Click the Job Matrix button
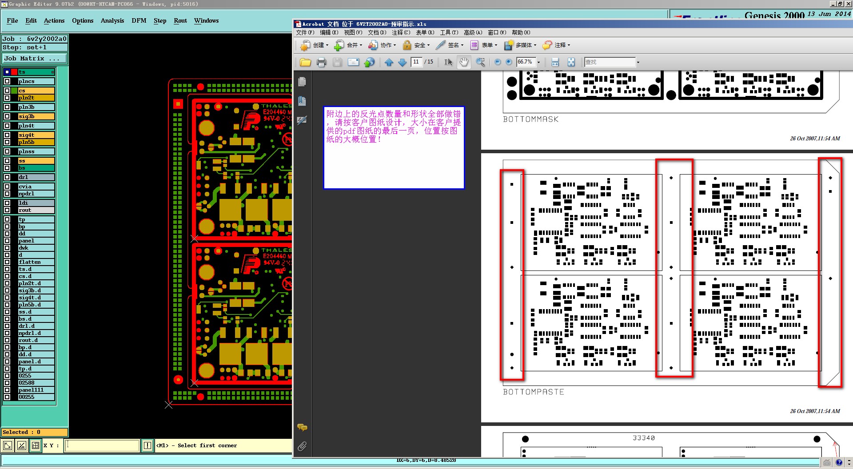The width and height of the screenshot is (853, 469). pos(35,59)
